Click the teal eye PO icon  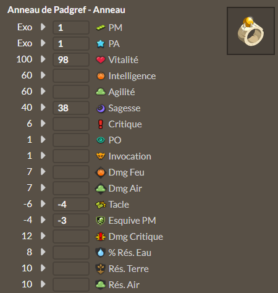(101, 140)
